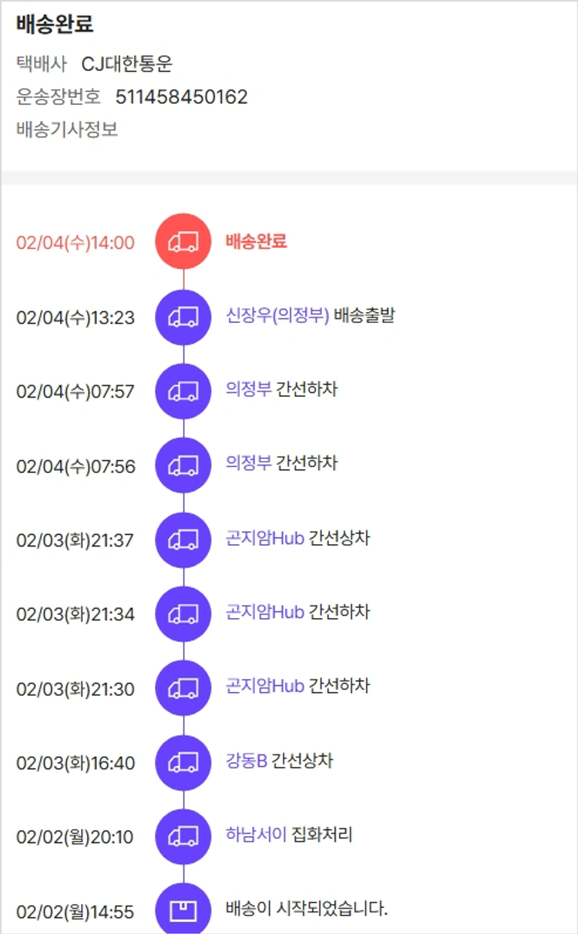Click the red 배송완료 truck icon
578x934 pixels.
click(183, 242)
